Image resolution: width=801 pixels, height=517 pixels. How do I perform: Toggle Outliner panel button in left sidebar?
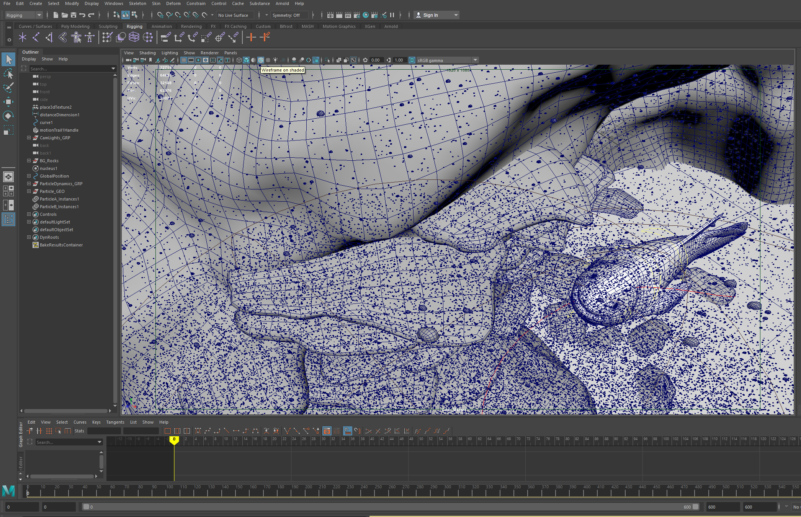click(8, 219)
